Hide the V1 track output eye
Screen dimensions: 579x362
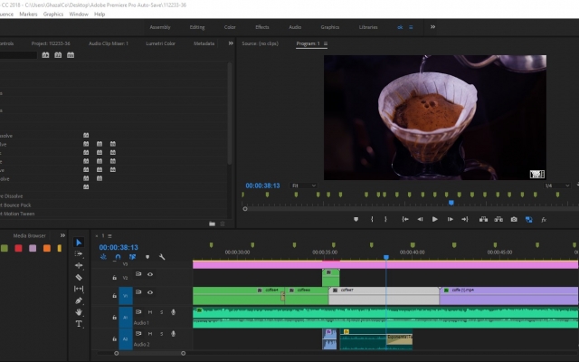(x=150, y=292)
